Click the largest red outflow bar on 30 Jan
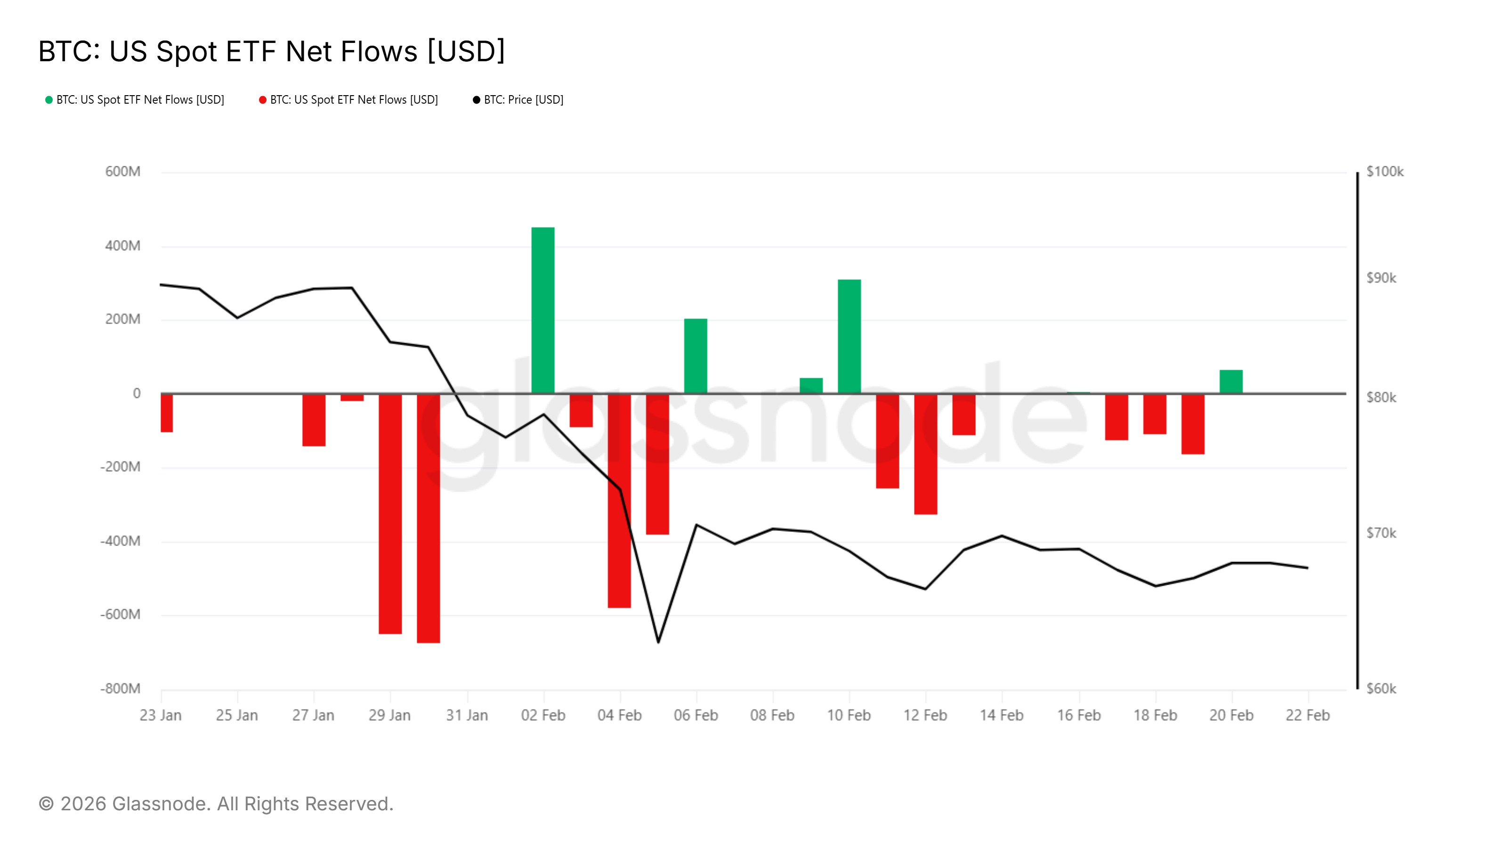 click(x=428, y=518)
